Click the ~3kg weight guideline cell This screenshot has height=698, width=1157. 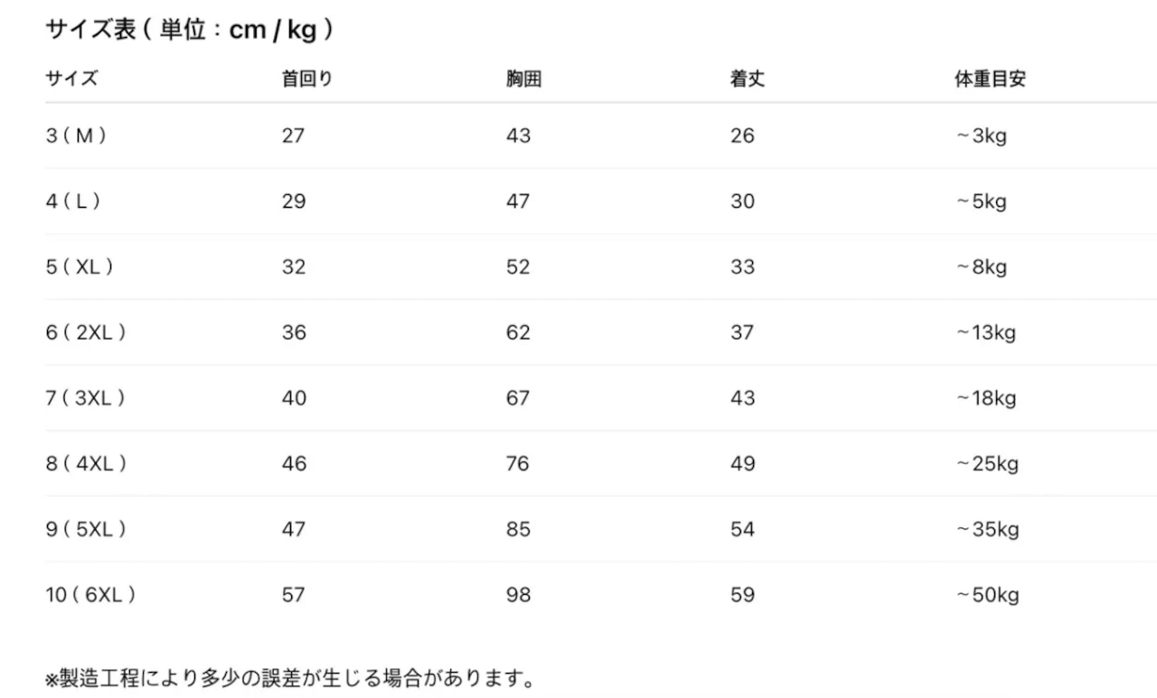click(981, 136)
